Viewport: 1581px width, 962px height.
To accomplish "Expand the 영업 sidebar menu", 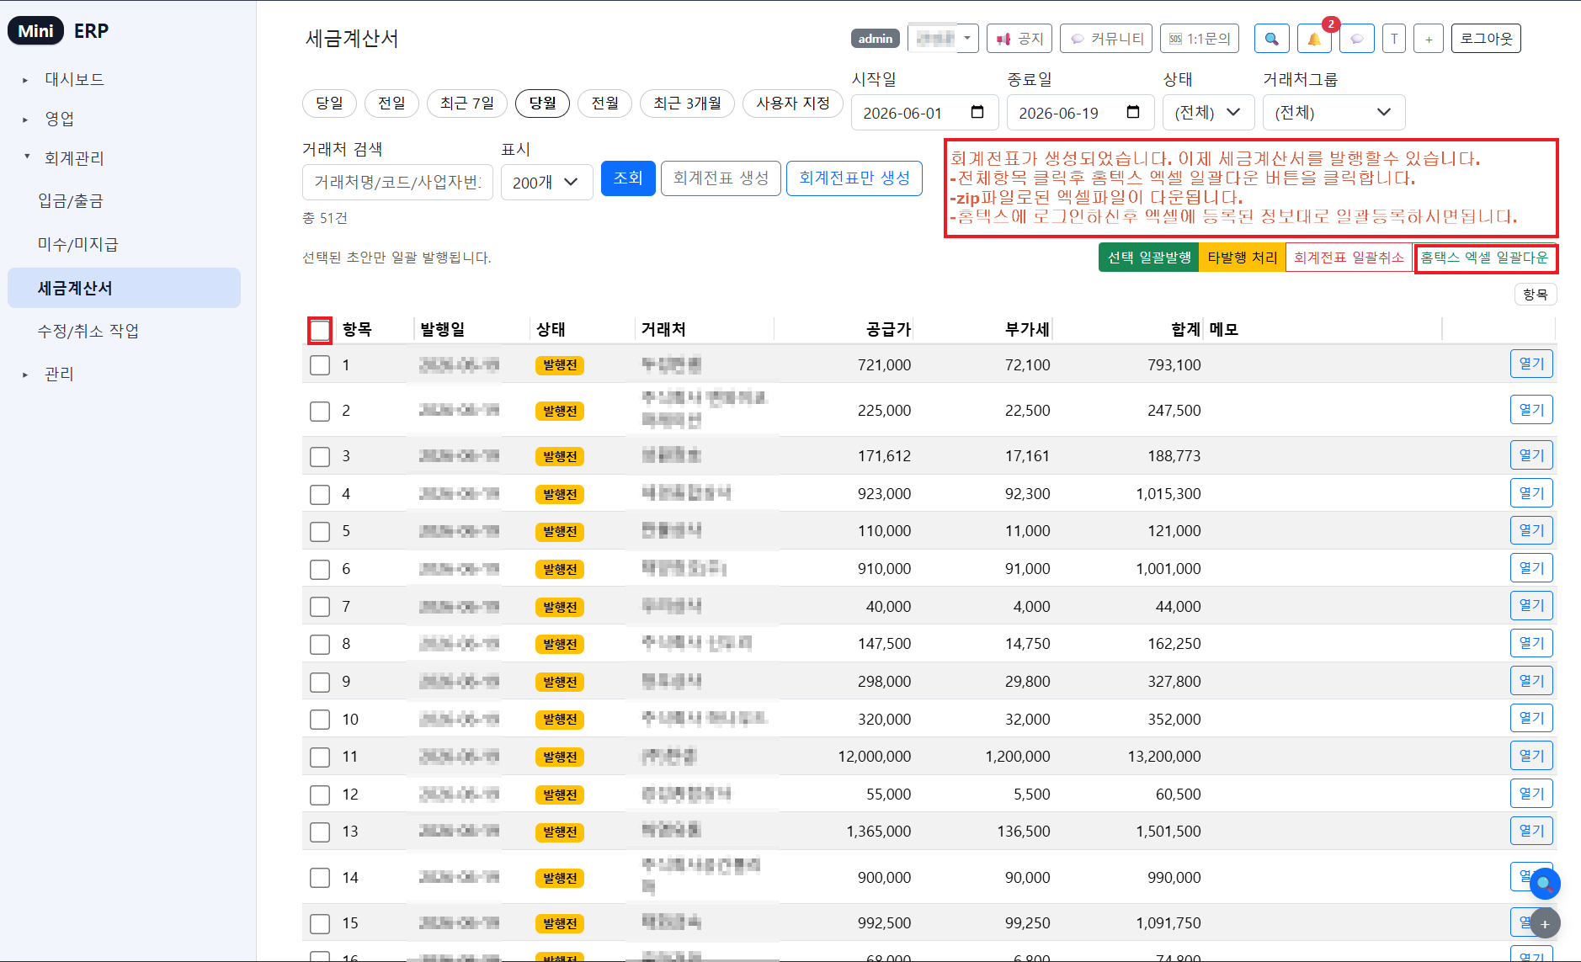I will coord(59,119).
